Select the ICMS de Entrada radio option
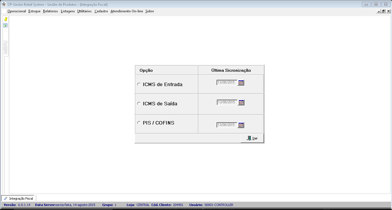Viewport: 392px width, 210px height. pyautogui.click(x=139, y=84)
